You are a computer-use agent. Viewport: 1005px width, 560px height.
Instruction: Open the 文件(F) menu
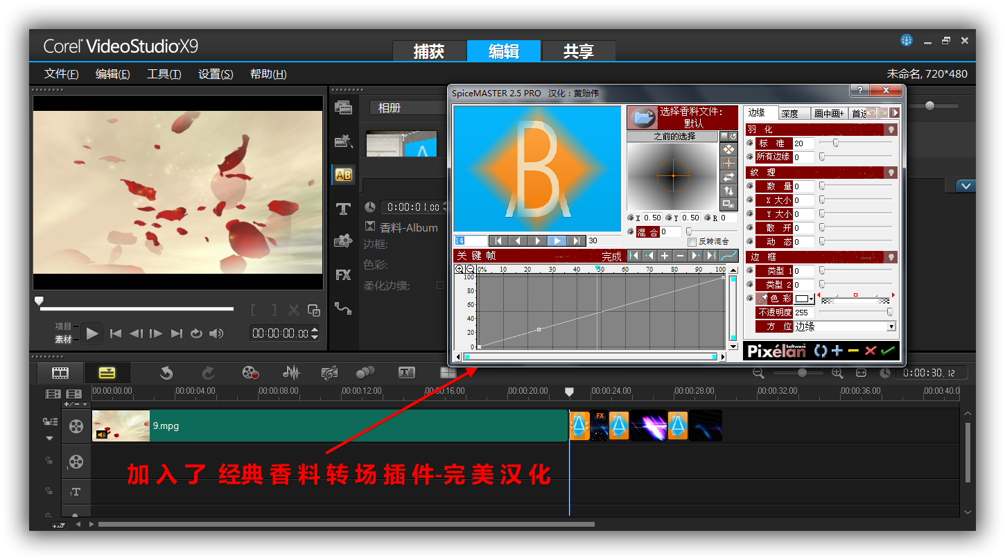pos(61,74)
